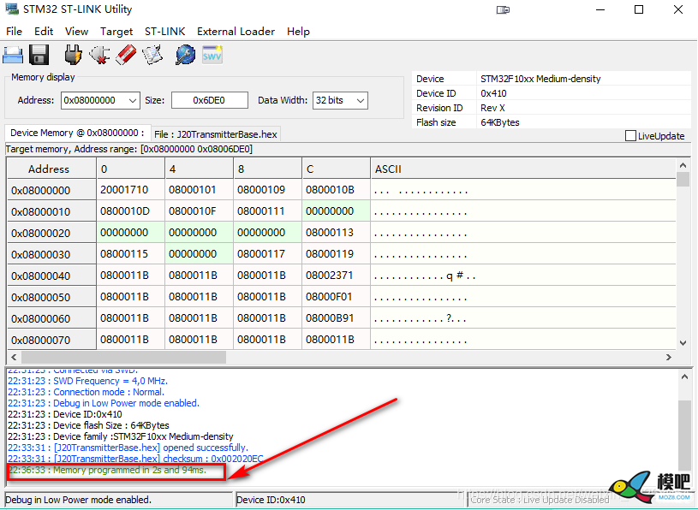This screenshot has height=510, width=698.
Task: Select address row 0x08000050
Action: [x=51, y=297]
